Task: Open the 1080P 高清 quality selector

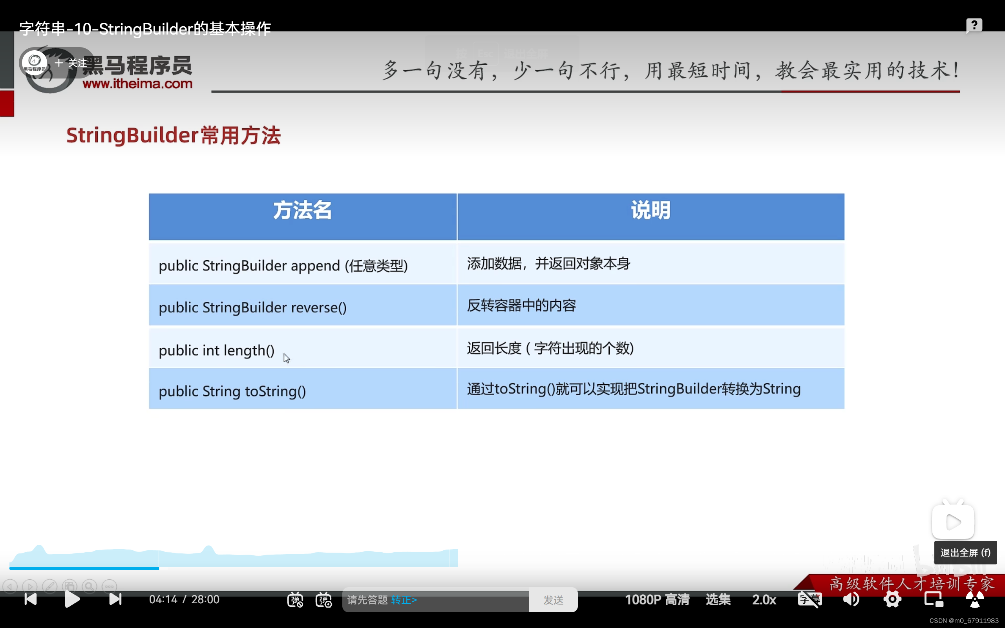Action: pos(658,600)
